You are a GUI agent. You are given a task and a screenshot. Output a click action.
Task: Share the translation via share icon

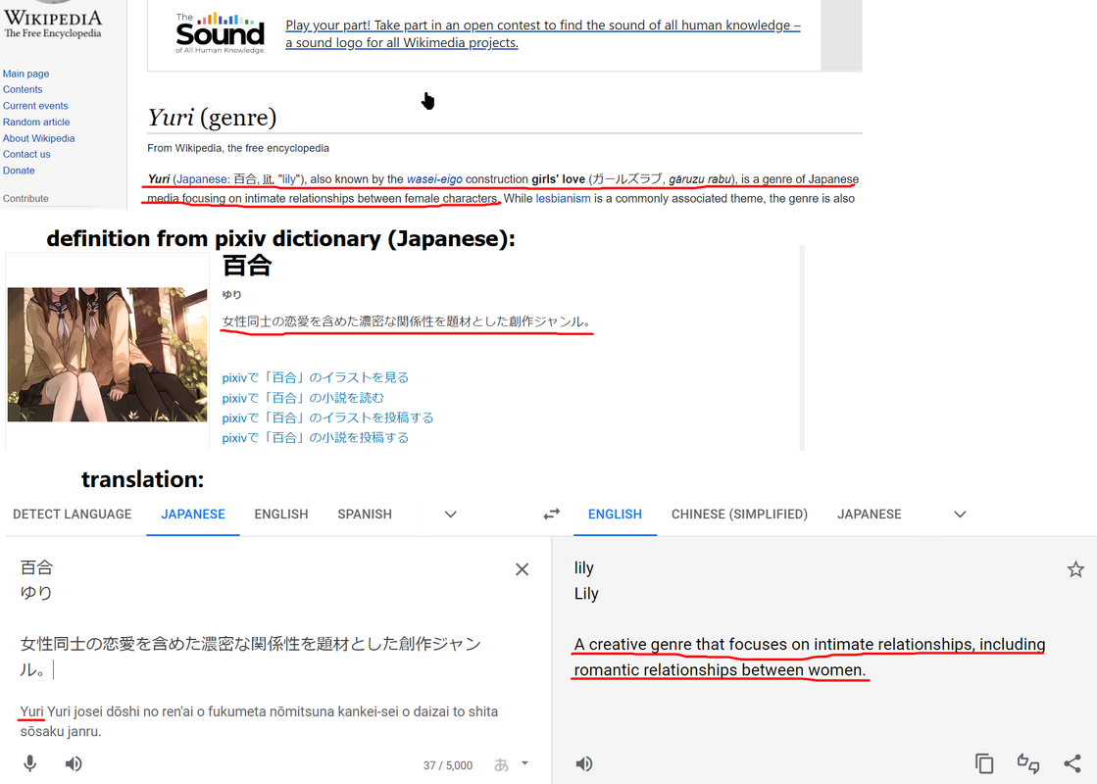coord(1072,763)
